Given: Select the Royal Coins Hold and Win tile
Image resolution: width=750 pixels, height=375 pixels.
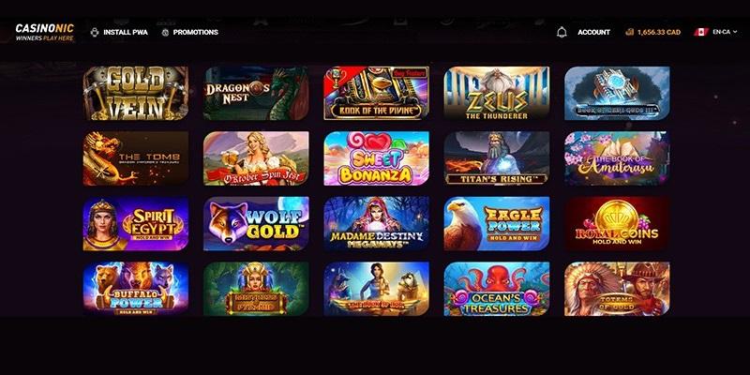Looking at the screenshot, I should click(617, 223).
